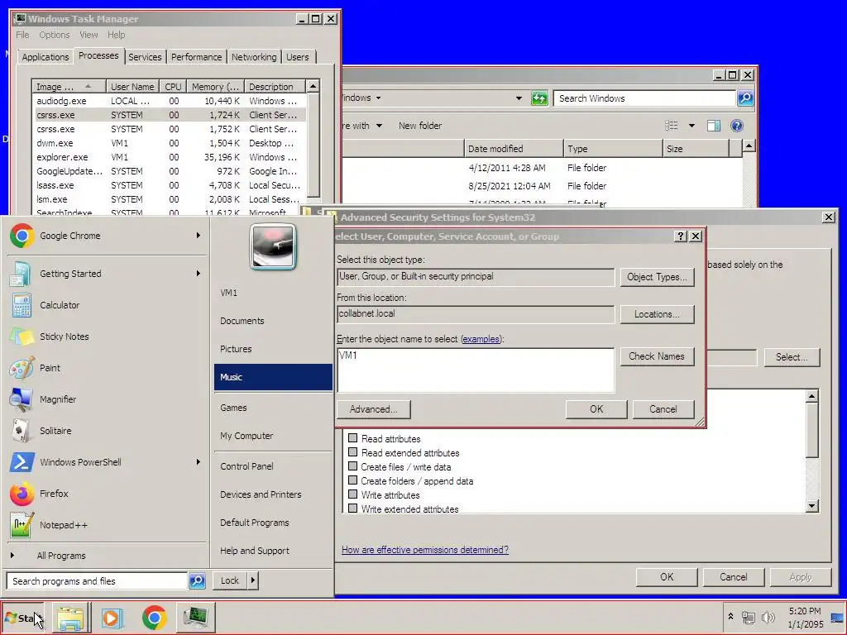Open Windows breadcrumb dropdown arrow
Screen dimensions: 847x635
[378, 98]
